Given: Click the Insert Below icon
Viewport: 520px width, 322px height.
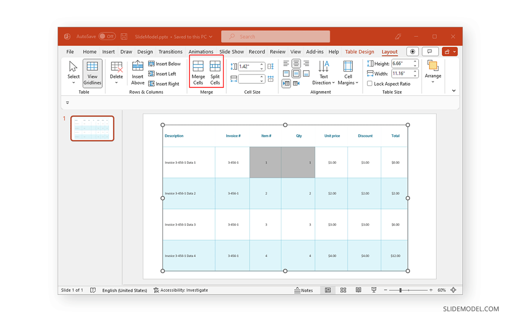Looking at the screenshot, I should click(x=165, y=63).
